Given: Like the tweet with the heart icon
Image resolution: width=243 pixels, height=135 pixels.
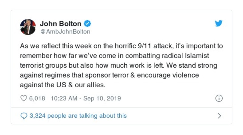Looking at the screenshot, I should click(24, 98).
